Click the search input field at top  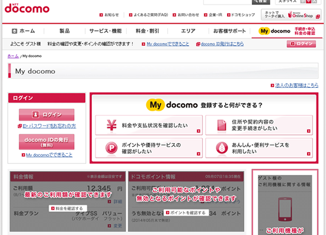228,2
